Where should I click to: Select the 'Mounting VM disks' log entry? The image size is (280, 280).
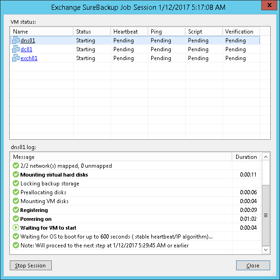[135, 201]
